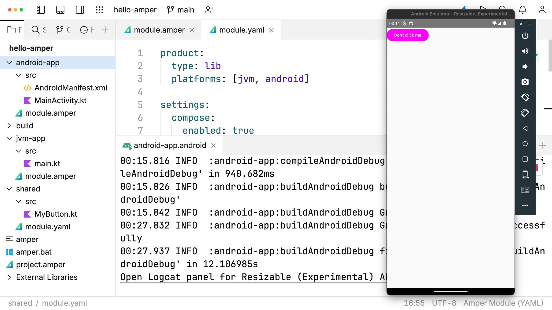Toggle the left sidebar panel
Viewport: 552px width, 310px height.
(41, 10)
